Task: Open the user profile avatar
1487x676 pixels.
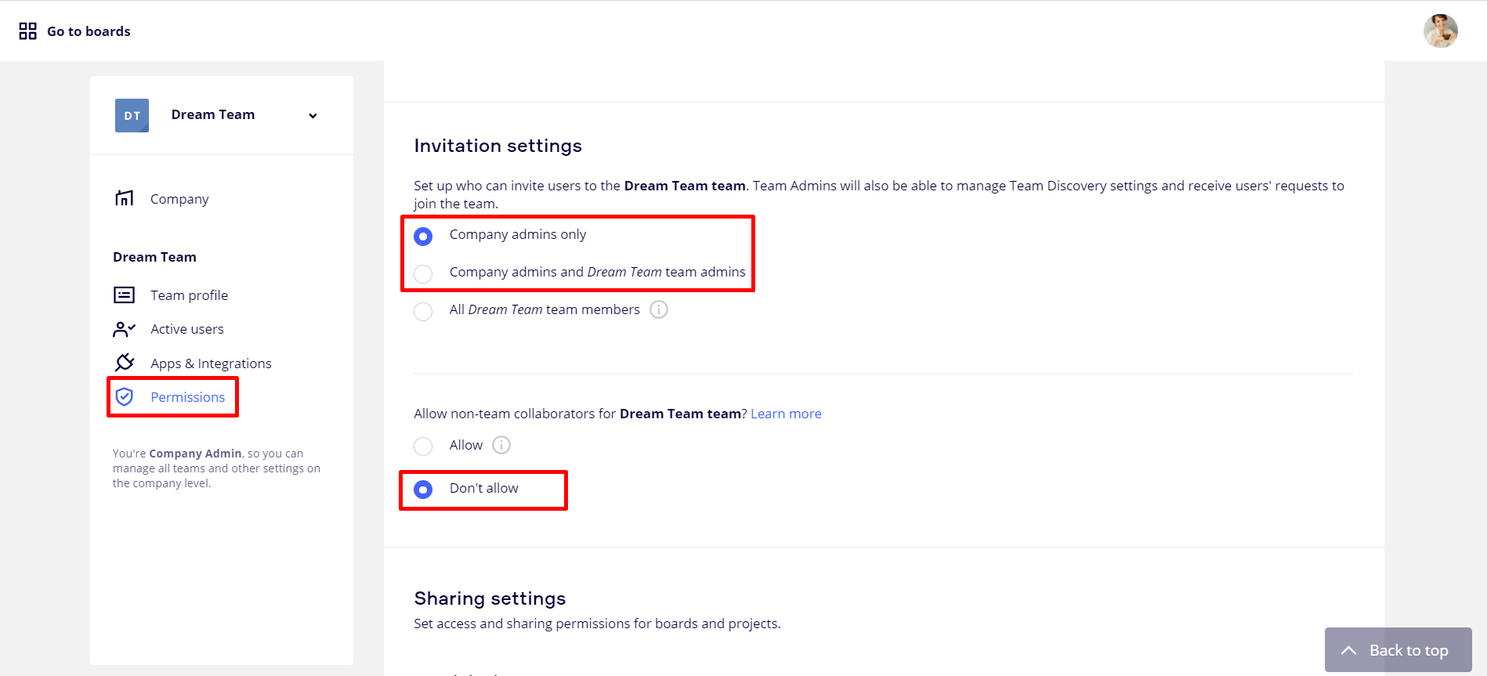Action: tap(1440, 31)
